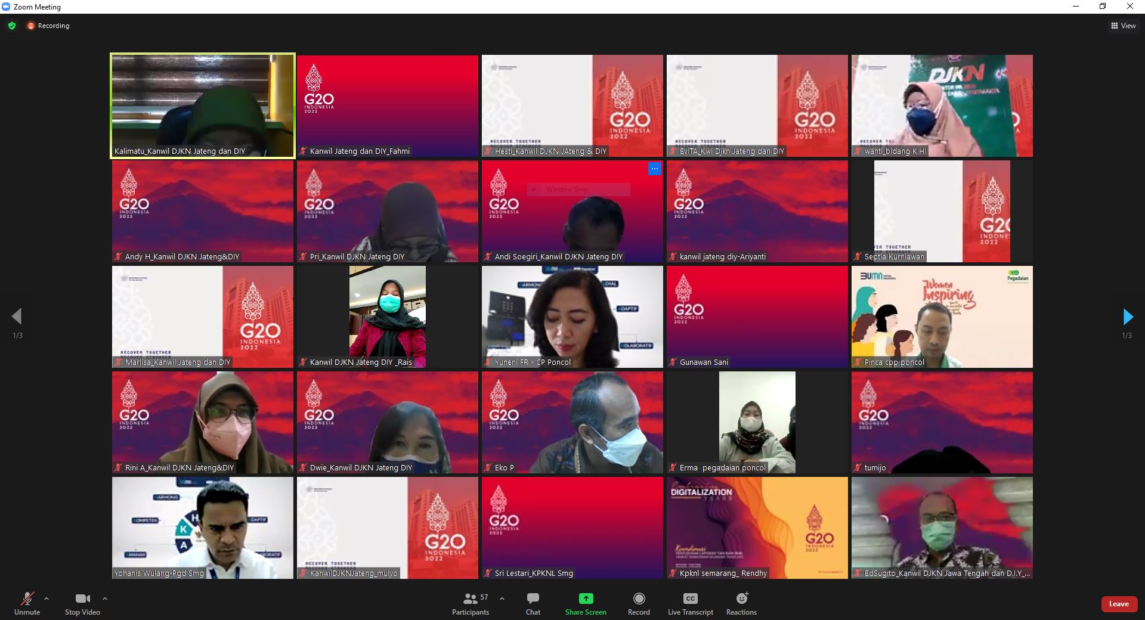Image resolution: width=1145 pixels, height=620 pixels.
Task: Expand video options arrow beside Stop Video
Action: click(105, 599)
